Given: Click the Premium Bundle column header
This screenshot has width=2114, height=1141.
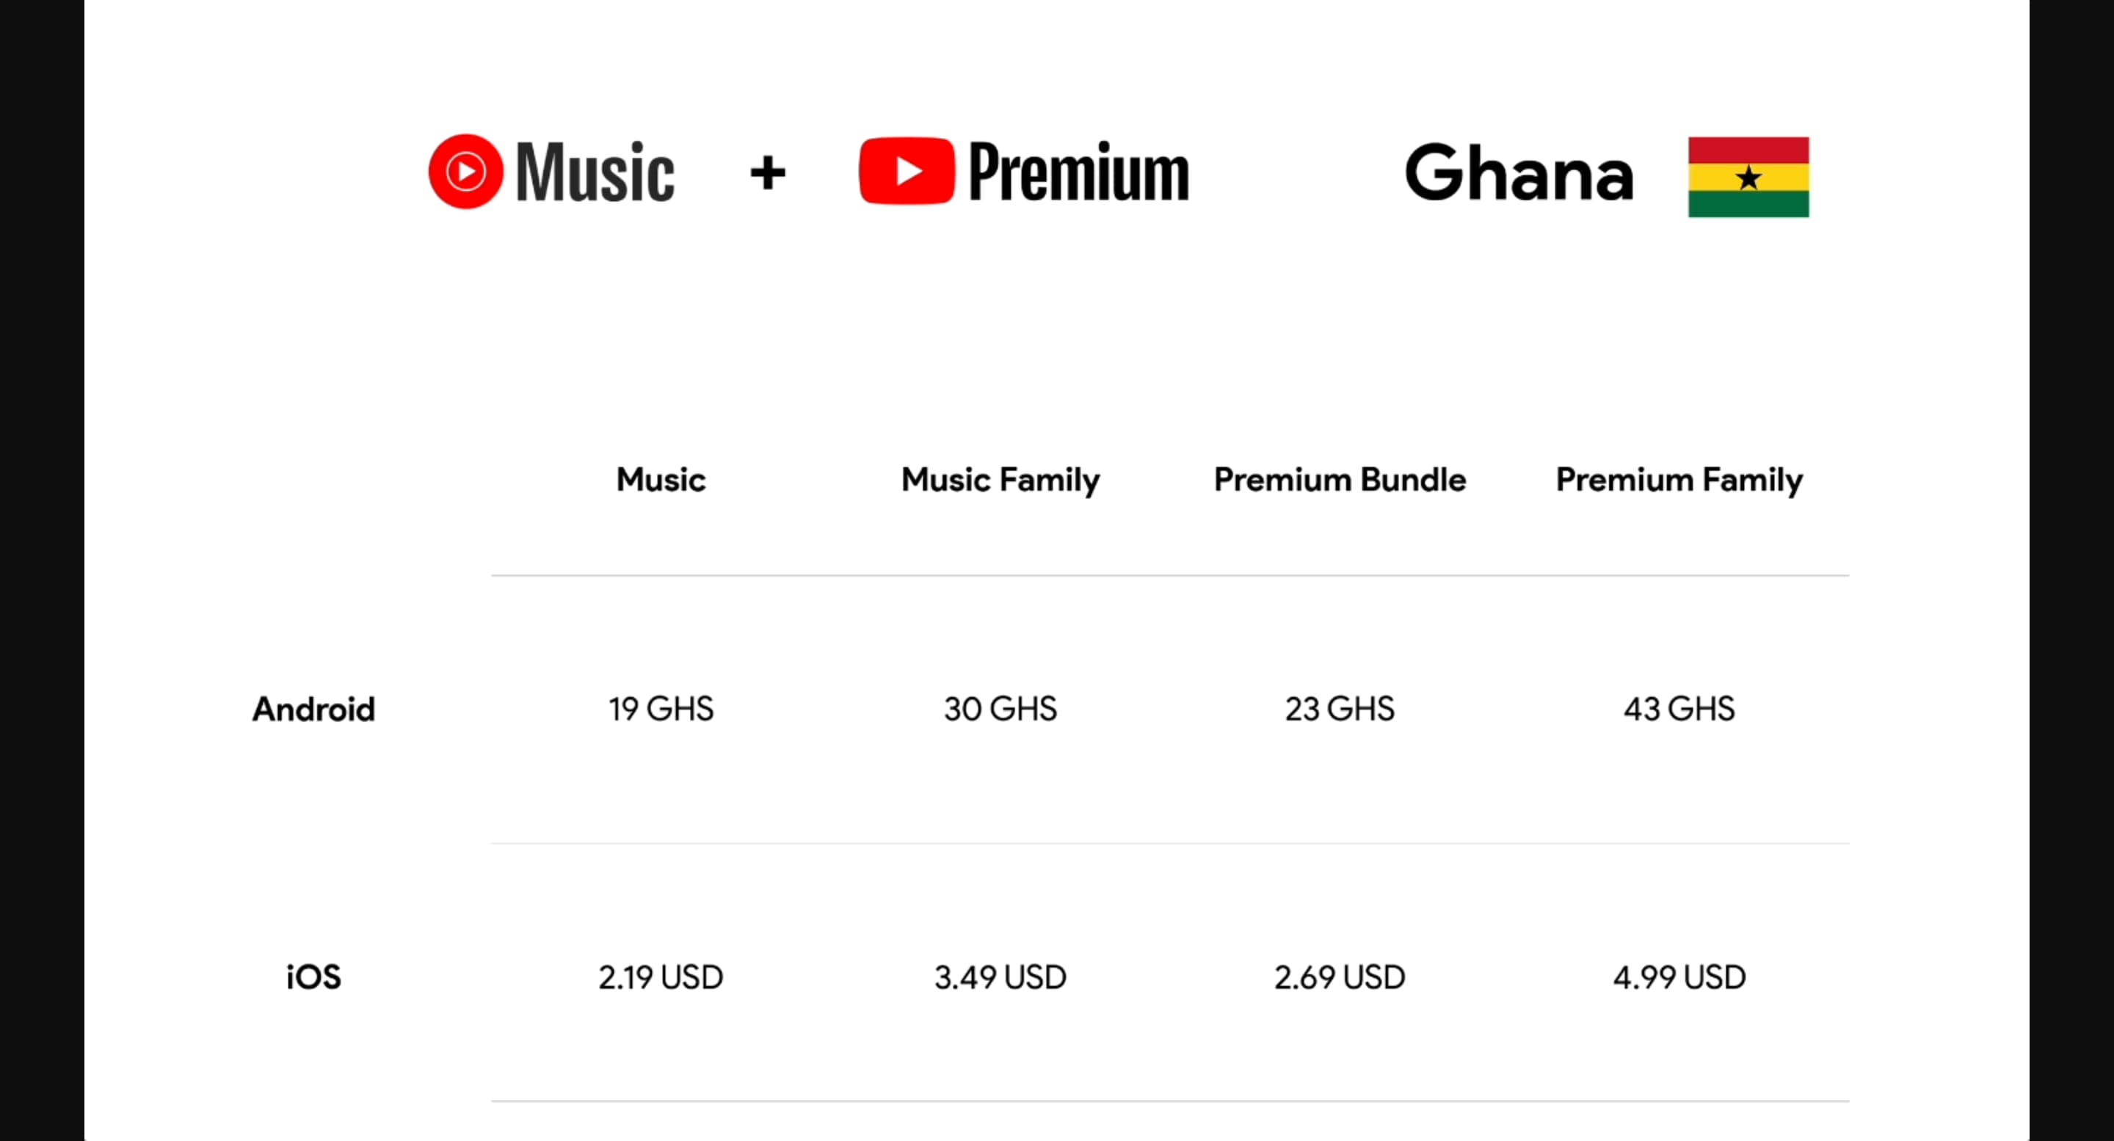Looking at the screenshot, I should click(x=1340, y=480).
